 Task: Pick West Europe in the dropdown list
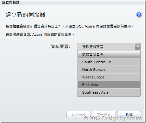[109, 77]
